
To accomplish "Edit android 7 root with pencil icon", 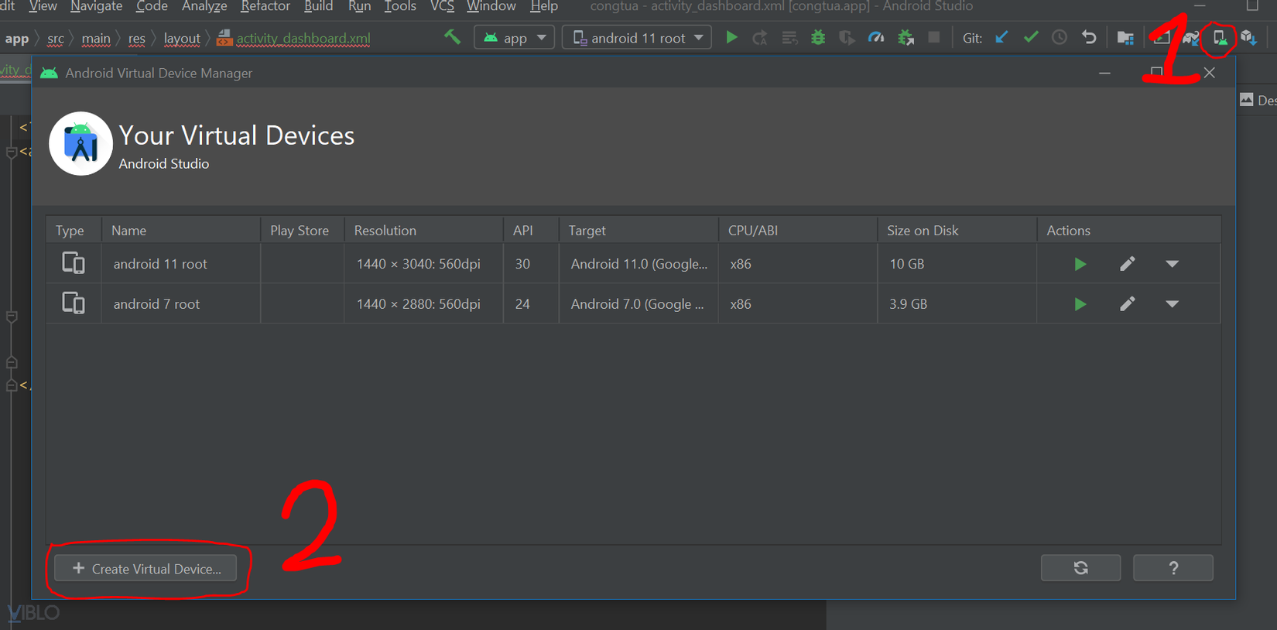I will pos(1128,304).
